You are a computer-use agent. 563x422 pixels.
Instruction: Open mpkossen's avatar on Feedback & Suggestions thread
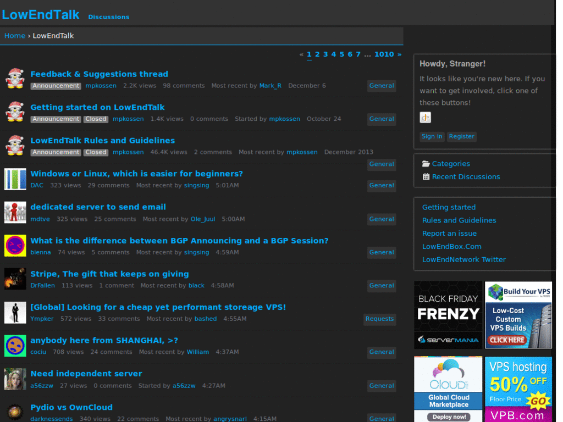pos(15,79)
